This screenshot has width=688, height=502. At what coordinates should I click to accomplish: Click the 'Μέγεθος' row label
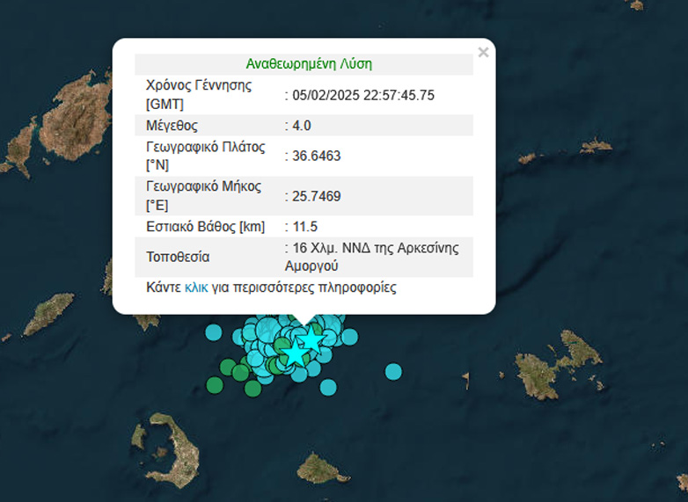pyautogui.click(x=172, y=126)
